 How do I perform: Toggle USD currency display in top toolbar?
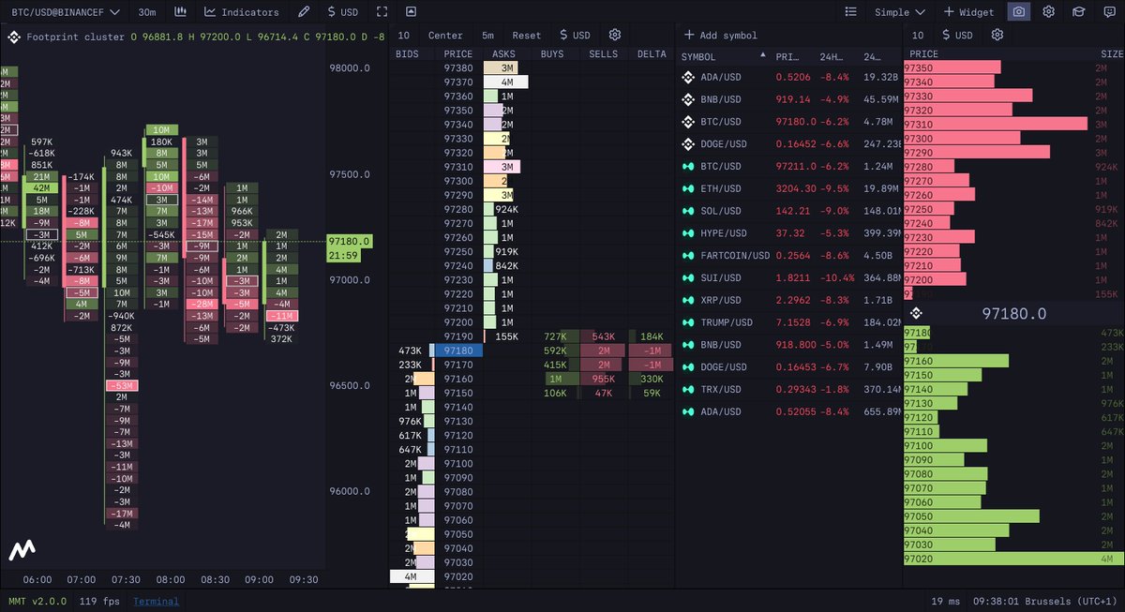[340, 11]
